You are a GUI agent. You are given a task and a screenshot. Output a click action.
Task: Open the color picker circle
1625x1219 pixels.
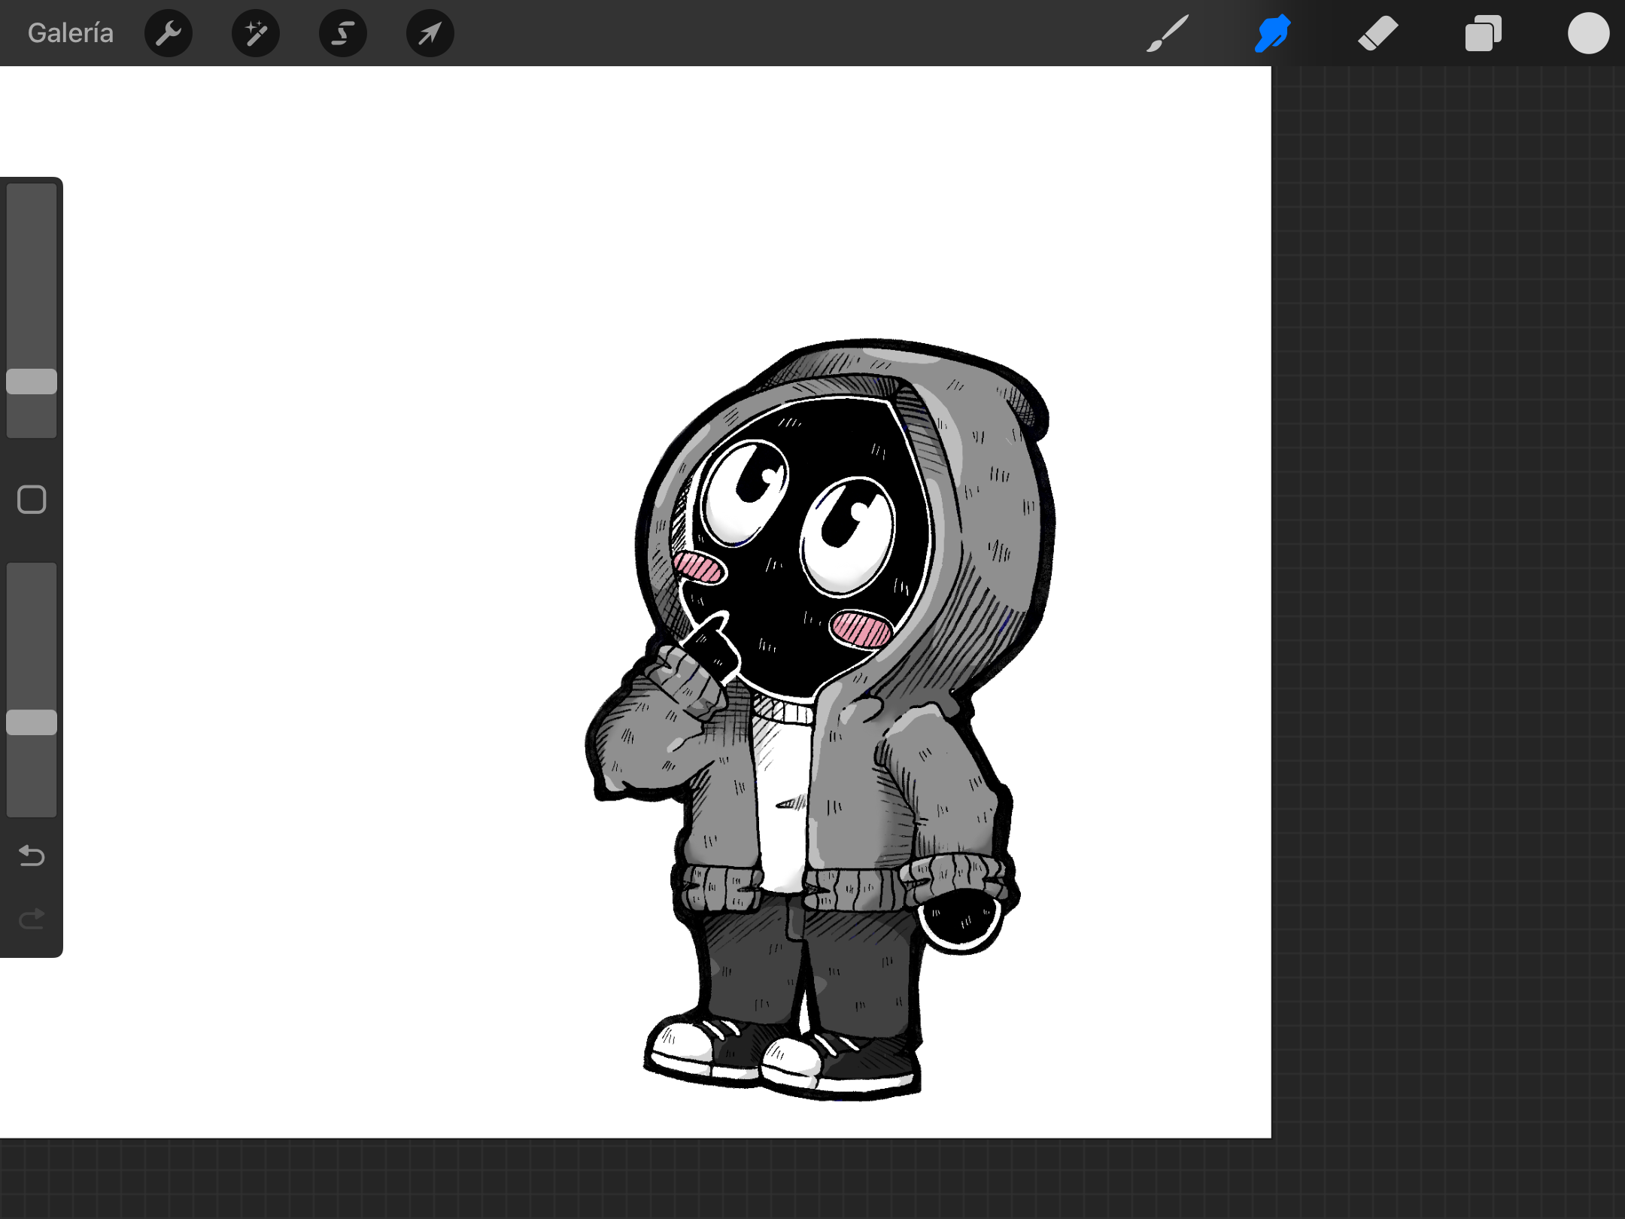click(1588, 33)
